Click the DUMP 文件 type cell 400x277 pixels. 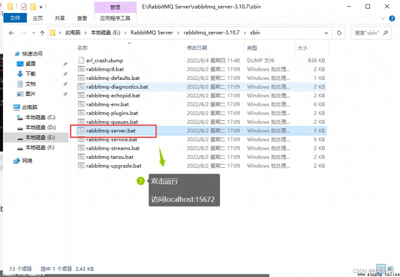point(260,60)
